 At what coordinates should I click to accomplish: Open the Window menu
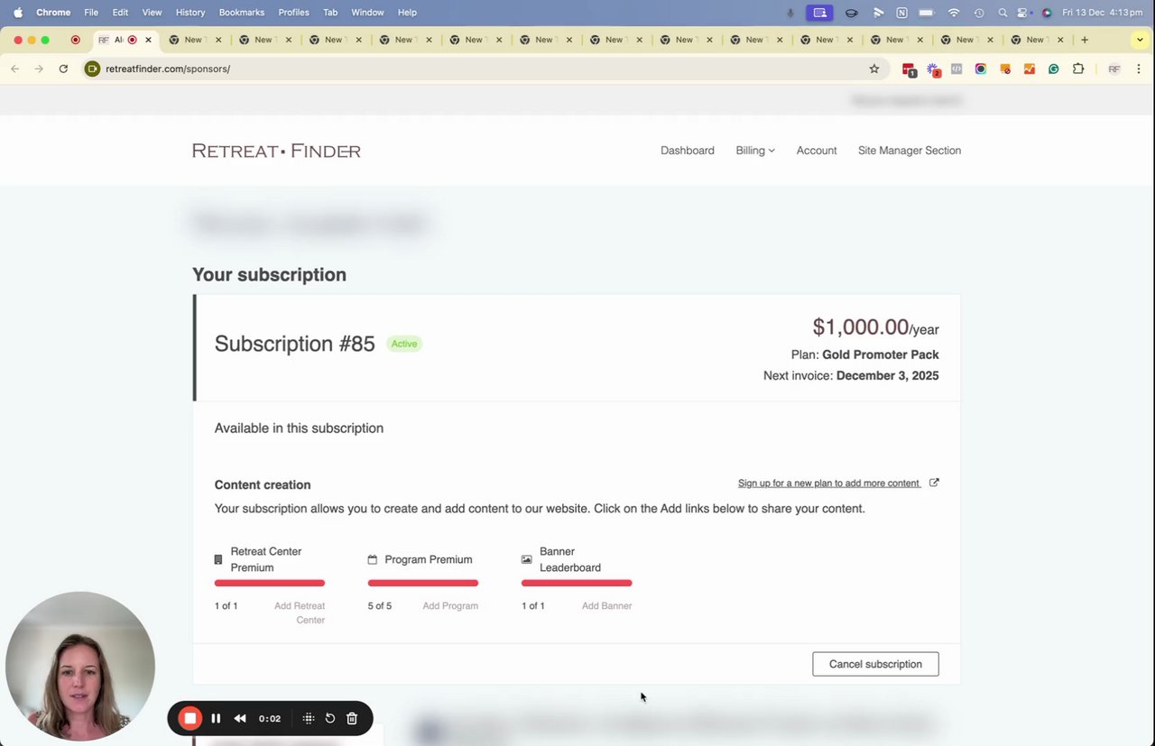(x=367, y=13)
